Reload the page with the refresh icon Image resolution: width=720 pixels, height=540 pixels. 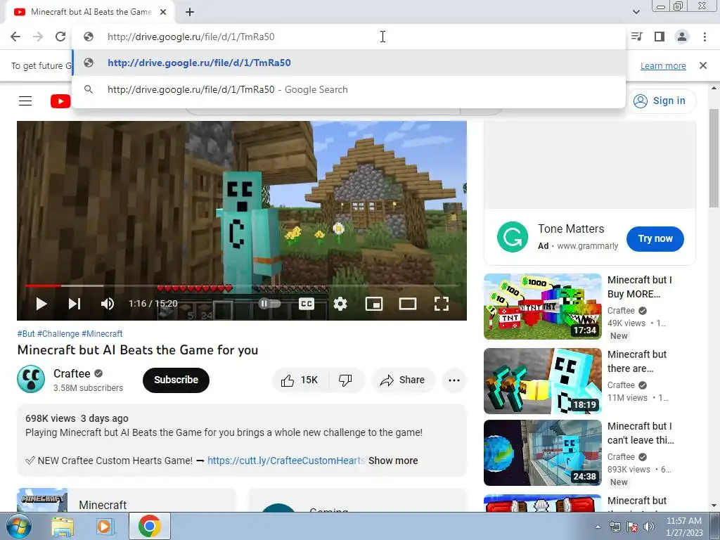(x=60, y=37)
